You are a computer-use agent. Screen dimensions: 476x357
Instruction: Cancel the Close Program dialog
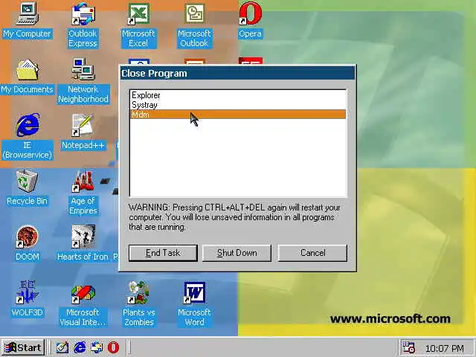(312, 253)
